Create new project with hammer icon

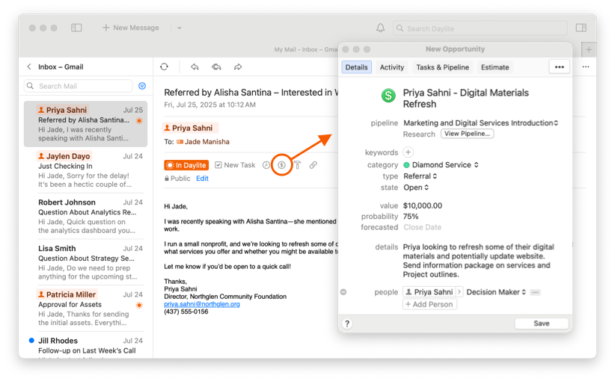tap(298, 165)
